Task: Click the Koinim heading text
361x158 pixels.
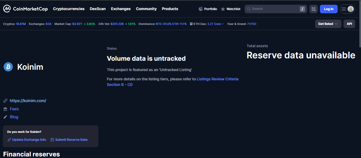Action: coord(30,67)
